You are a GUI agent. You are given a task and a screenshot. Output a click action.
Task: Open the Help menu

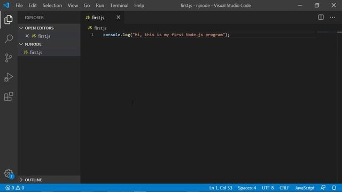(x=139, y=5)
